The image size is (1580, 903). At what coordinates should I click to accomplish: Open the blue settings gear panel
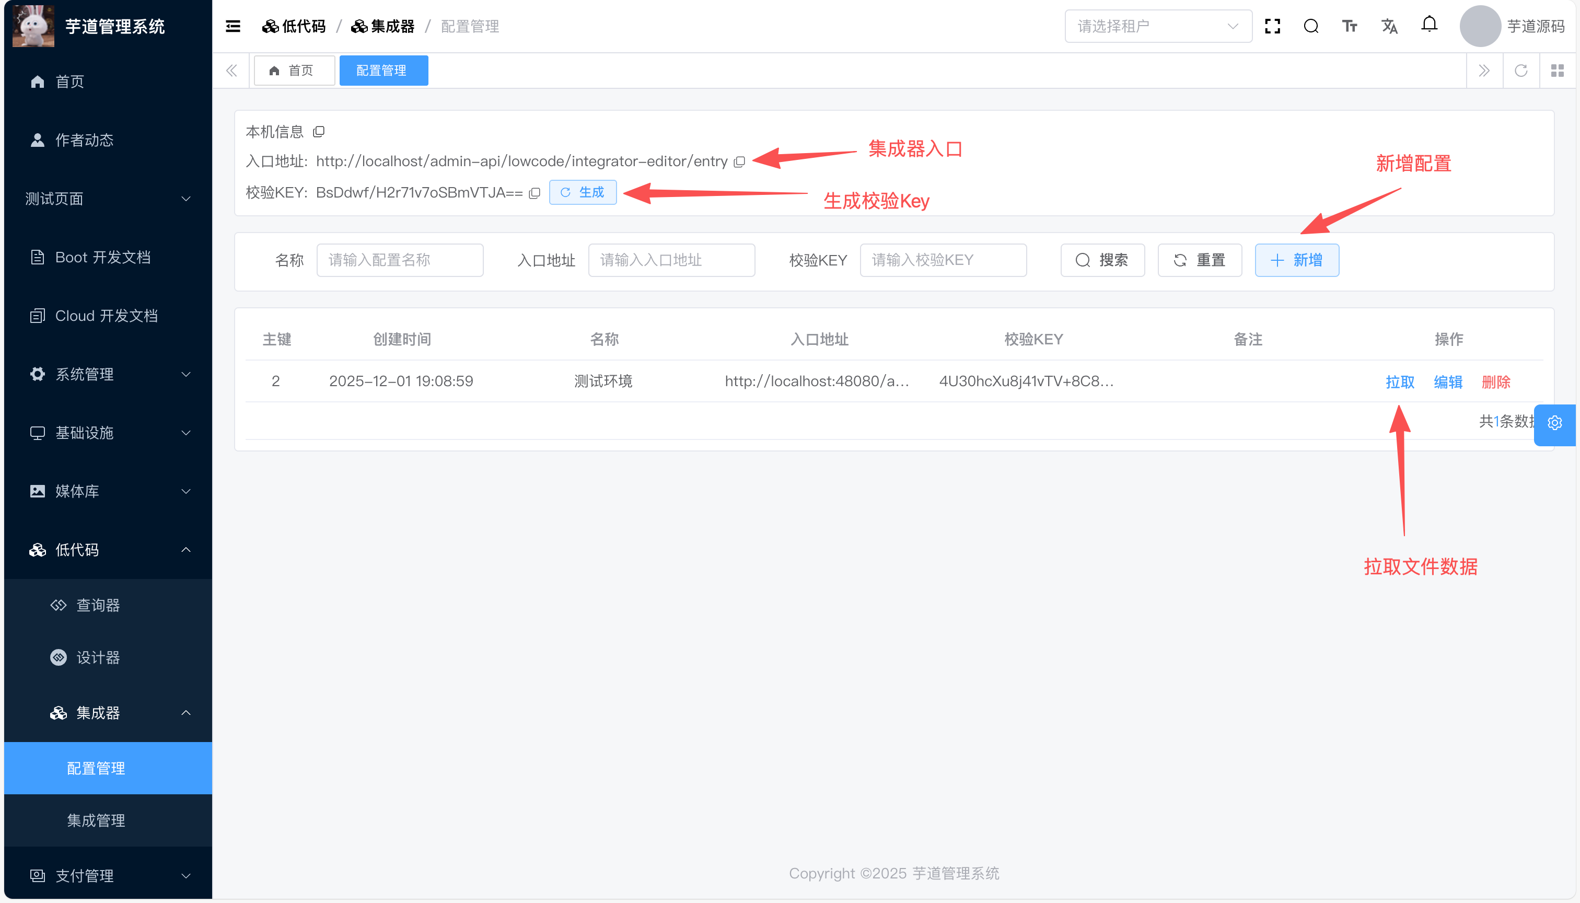coord(1554,424)
